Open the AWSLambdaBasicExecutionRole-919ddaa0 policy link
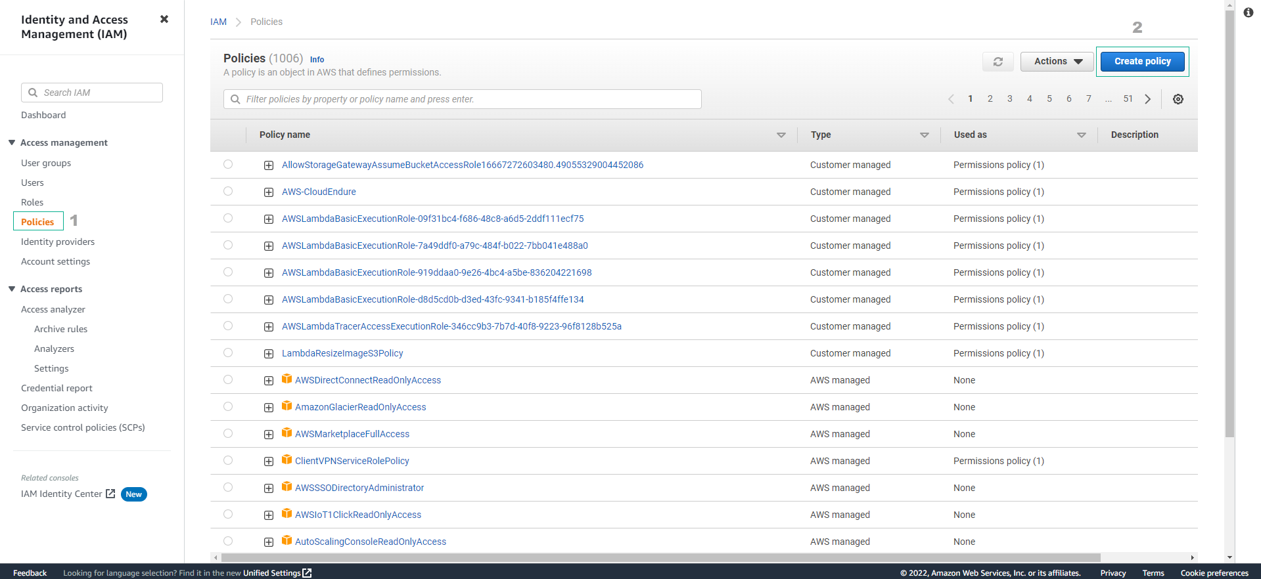The width and height of the screenshot is (1261, 579). coord(436,272)
